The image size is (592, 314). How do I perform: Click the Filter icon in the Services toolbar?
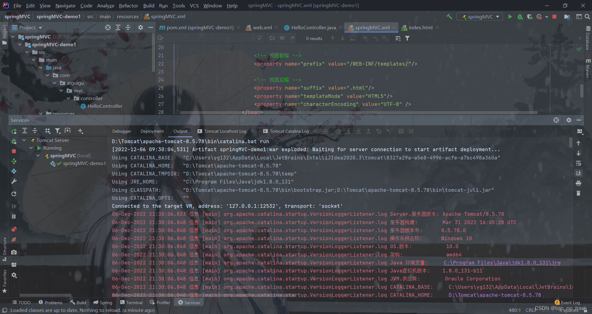point(58,131)
